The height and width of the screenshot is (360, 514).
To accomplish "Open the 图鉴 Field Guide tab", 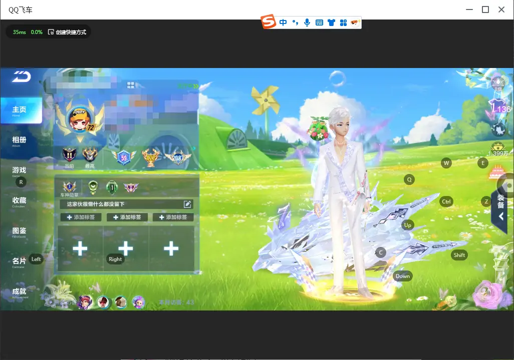I will (20, 232).
